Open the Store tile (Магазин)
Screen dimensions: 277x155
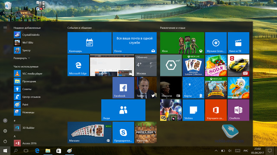(90, 133)
